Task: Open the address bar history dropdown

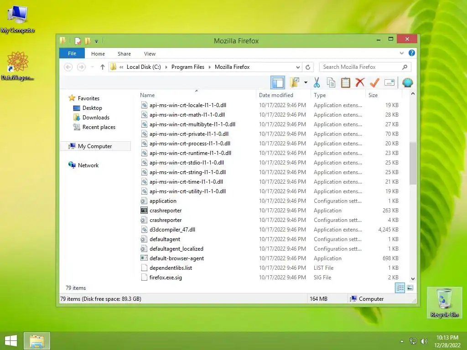Action: (x=298, y=67)
